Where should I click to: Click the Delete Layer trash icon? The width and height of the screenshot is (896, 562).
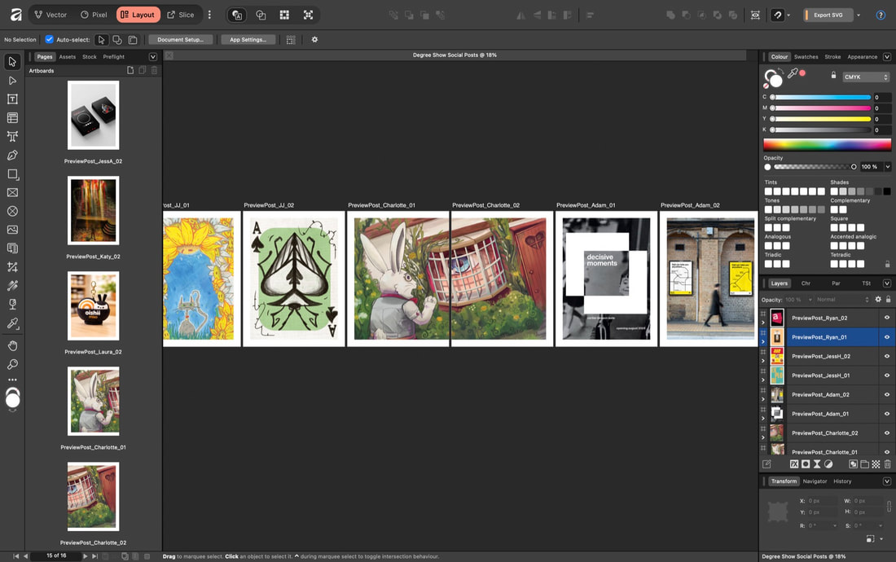click(887, 464)
